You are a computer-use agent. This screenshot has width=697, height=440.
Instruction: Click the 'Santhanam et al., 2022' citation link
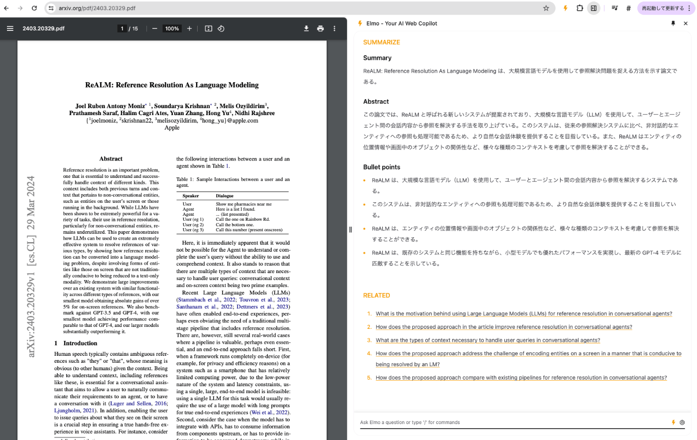pos(205,306)
